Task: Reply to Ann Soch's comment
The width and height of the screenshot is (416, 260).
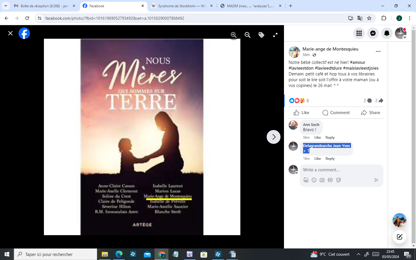Action: pyautogui.click(x=330, y=138)
